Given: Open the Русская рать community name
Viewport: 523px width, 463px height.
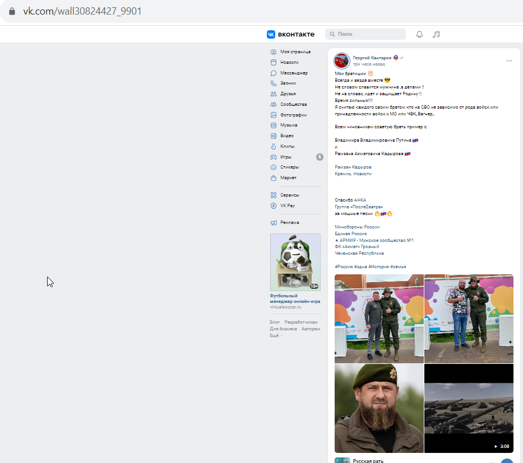Looking at the screenshot, I should [x=368, y=461].
